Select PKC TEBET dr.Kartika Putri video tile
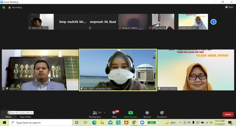 [118, 70]
